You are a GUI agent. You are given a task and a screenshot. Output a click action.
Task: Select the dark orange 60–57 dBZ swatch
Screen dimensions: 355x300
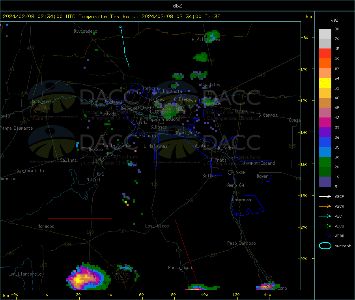325,63
